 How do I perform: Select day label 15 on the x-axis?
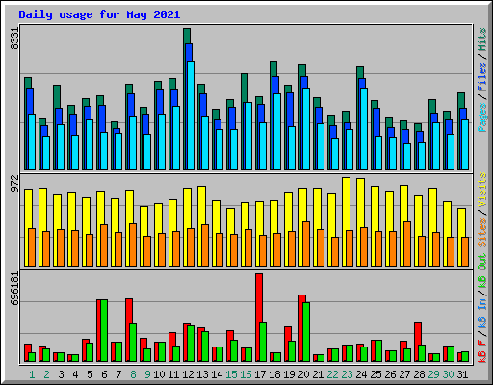231,374
